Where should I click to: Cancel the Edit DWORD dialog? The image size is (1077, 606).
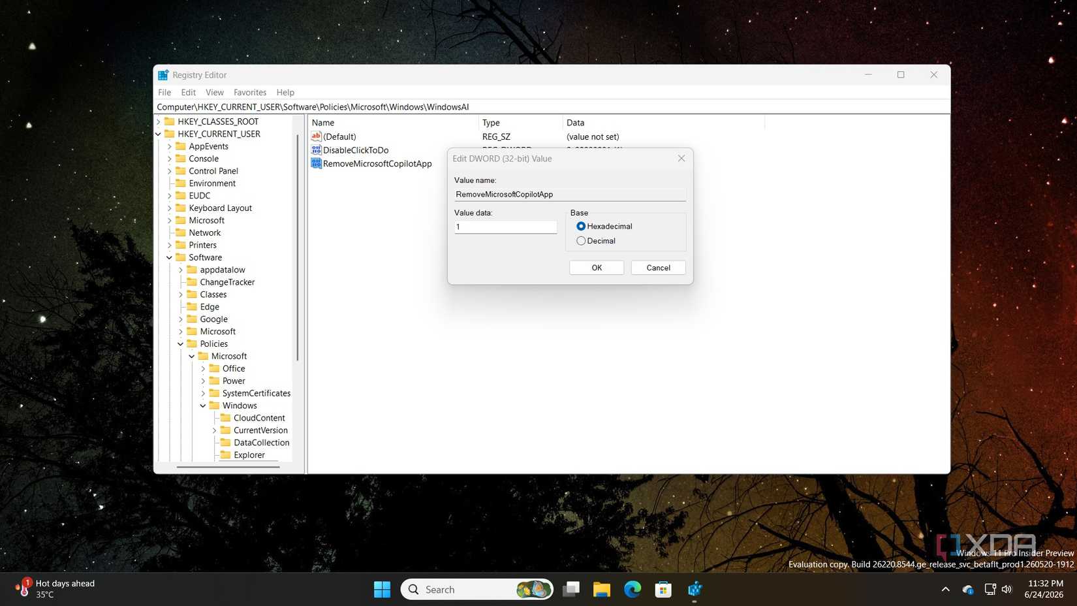tap(658, 268)
